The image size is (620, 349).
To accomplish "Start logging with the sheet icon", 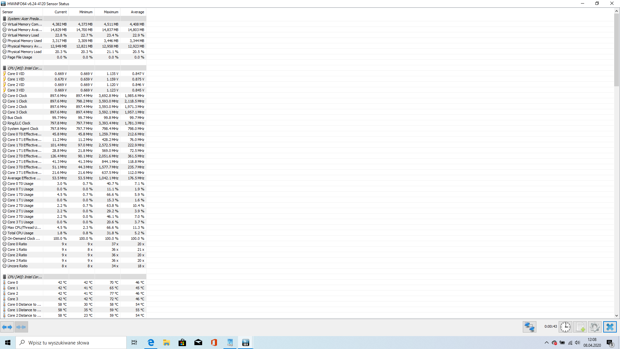I will tap(580, 327).
